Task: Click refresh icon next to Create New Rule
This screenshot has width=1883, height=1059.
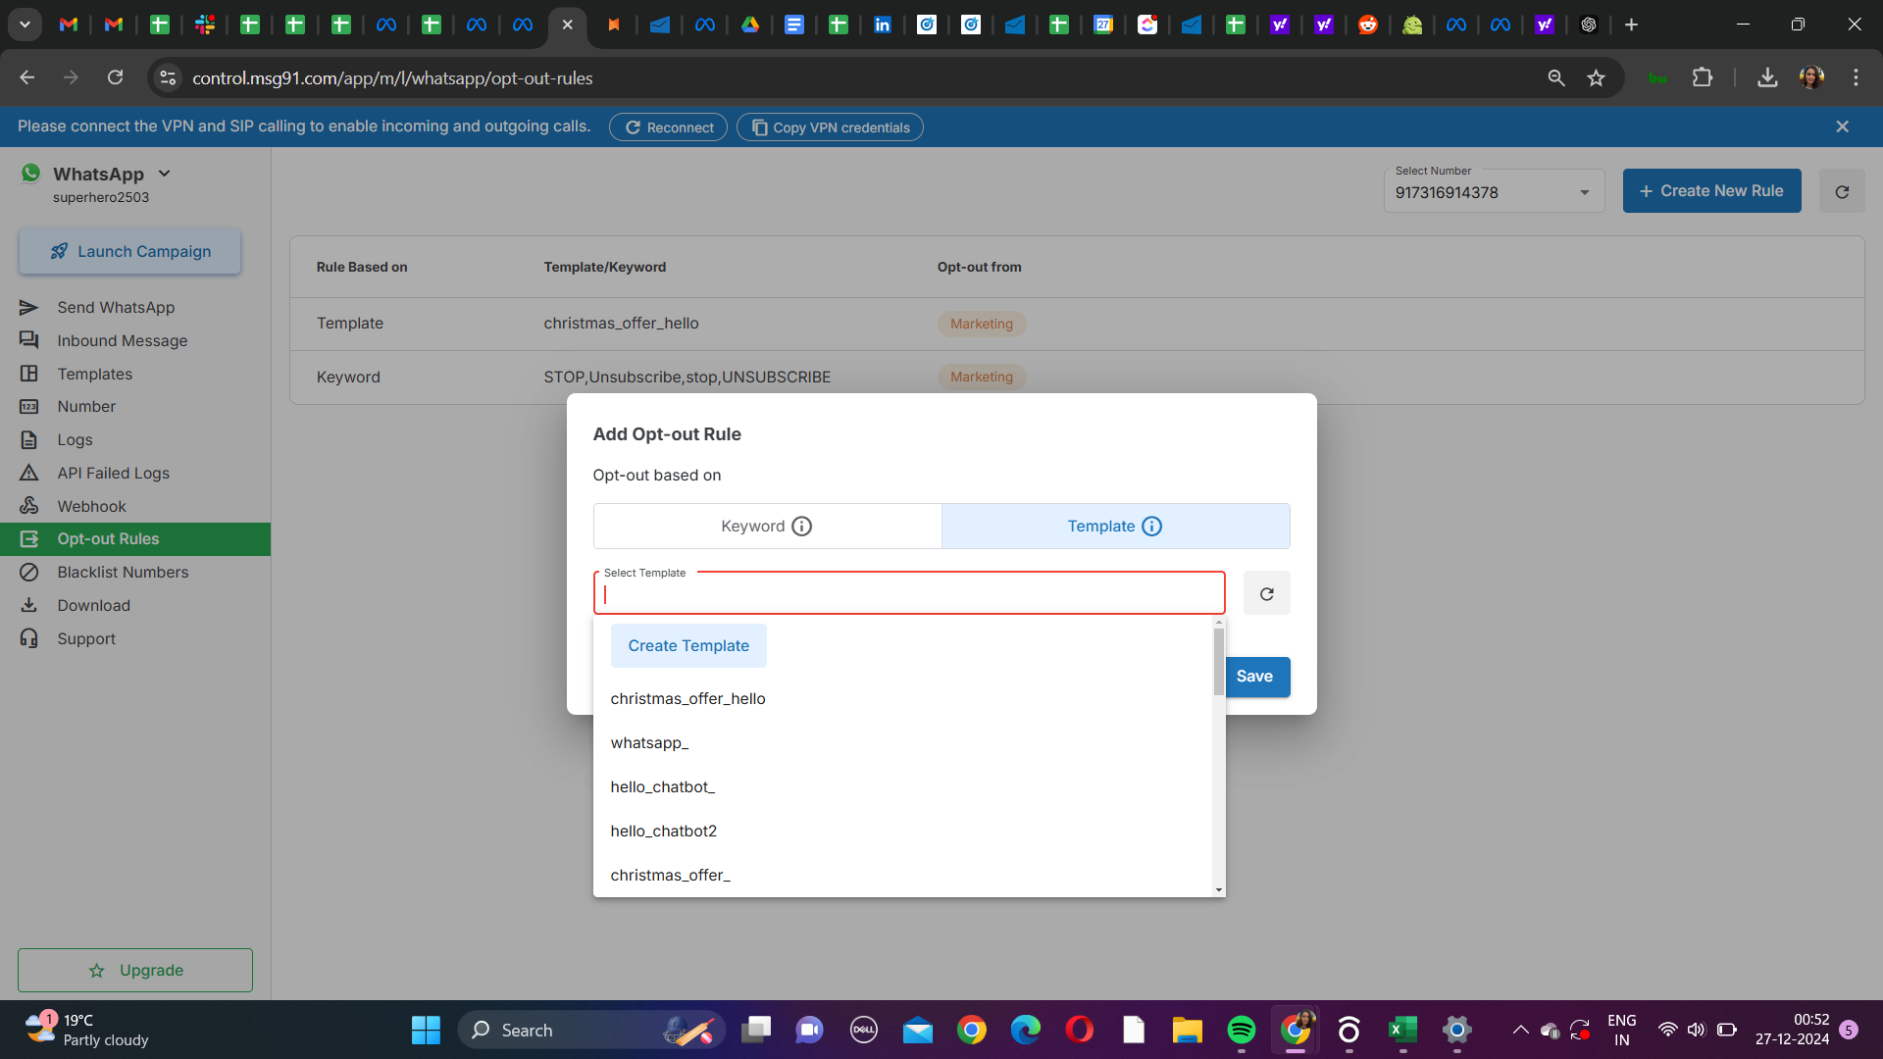Action: point(1841,192)
